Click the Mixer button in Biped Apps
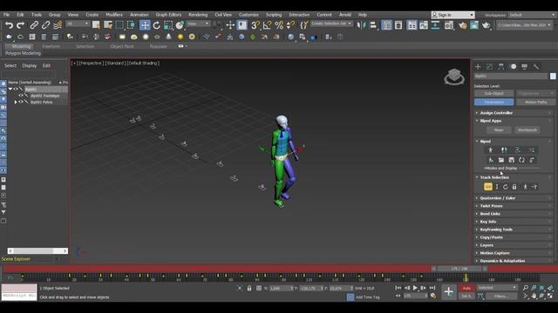The width and height of the screenshot is (558, 313). click(x=499, y=130)
